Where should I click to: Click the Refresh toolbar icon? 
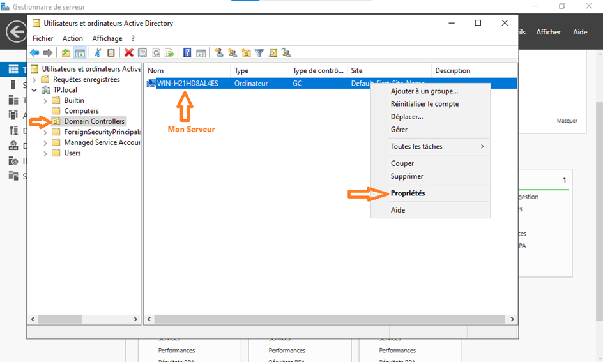[x=156, y=52]
